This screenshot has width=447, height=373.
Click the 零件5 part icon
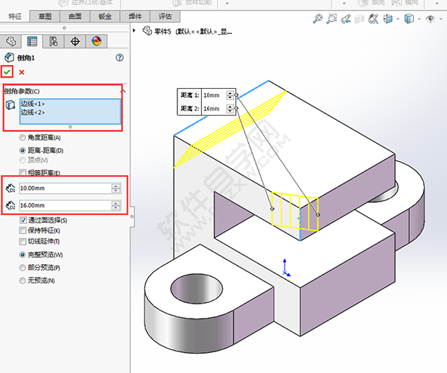tap(147, 31)
